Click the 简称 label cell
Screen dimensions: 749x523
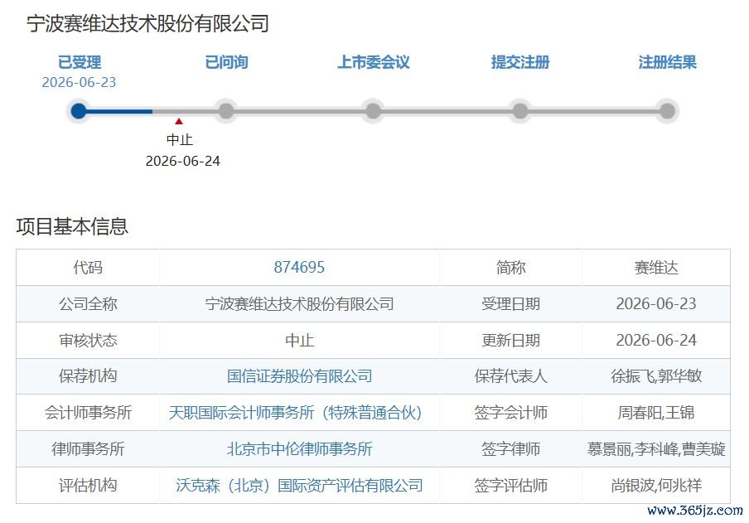point(510,267)
